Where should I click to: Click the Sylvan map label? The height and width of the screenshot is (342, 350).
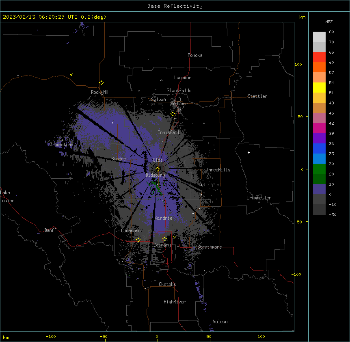[x=158, y=100]
